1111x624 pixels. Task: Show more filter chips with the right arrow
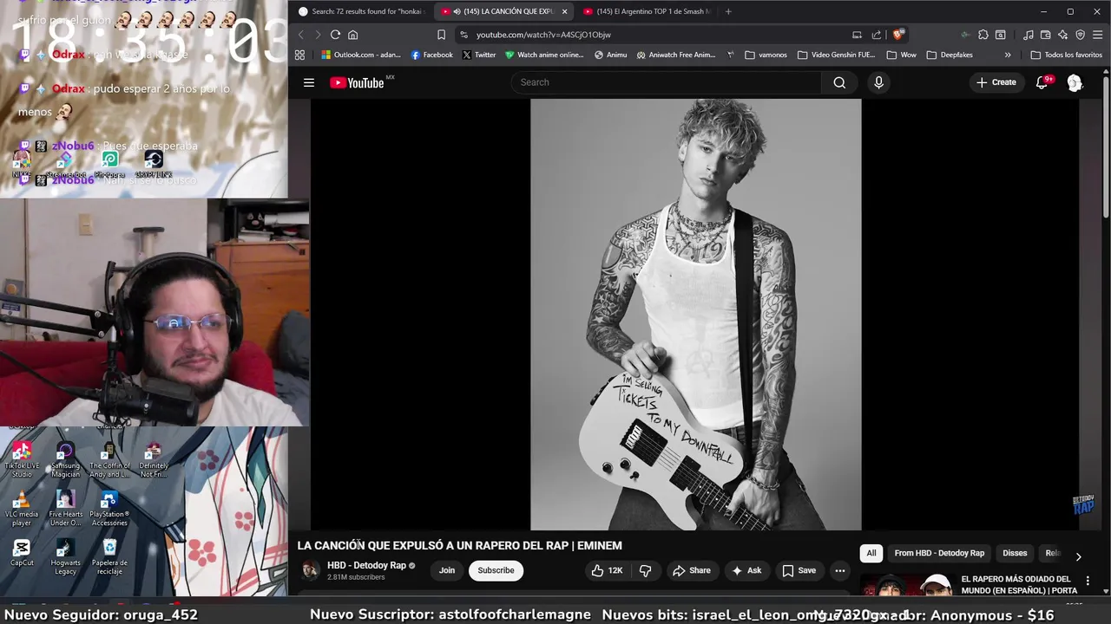point(1078,556)
